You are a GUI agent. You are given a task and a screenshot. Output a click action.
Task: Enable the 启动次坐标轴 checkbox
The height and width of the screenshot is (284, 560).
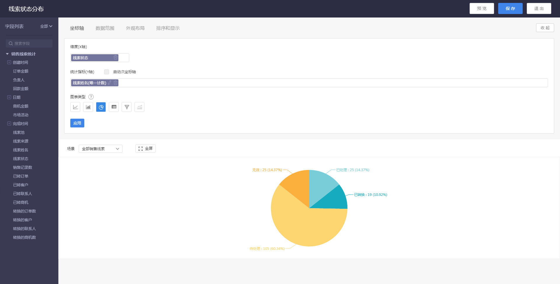pos(106,72)
